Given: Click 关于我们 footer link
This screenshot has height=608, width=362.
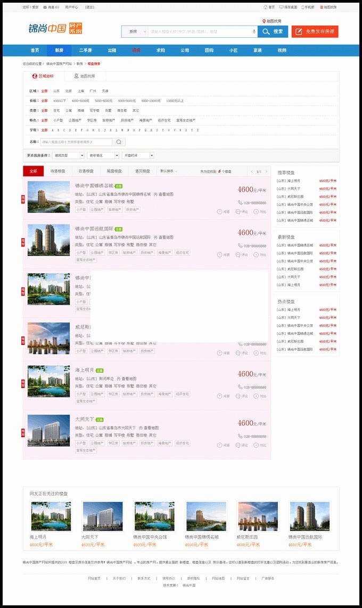Looking at the screenshot, I should pos(119,578).
